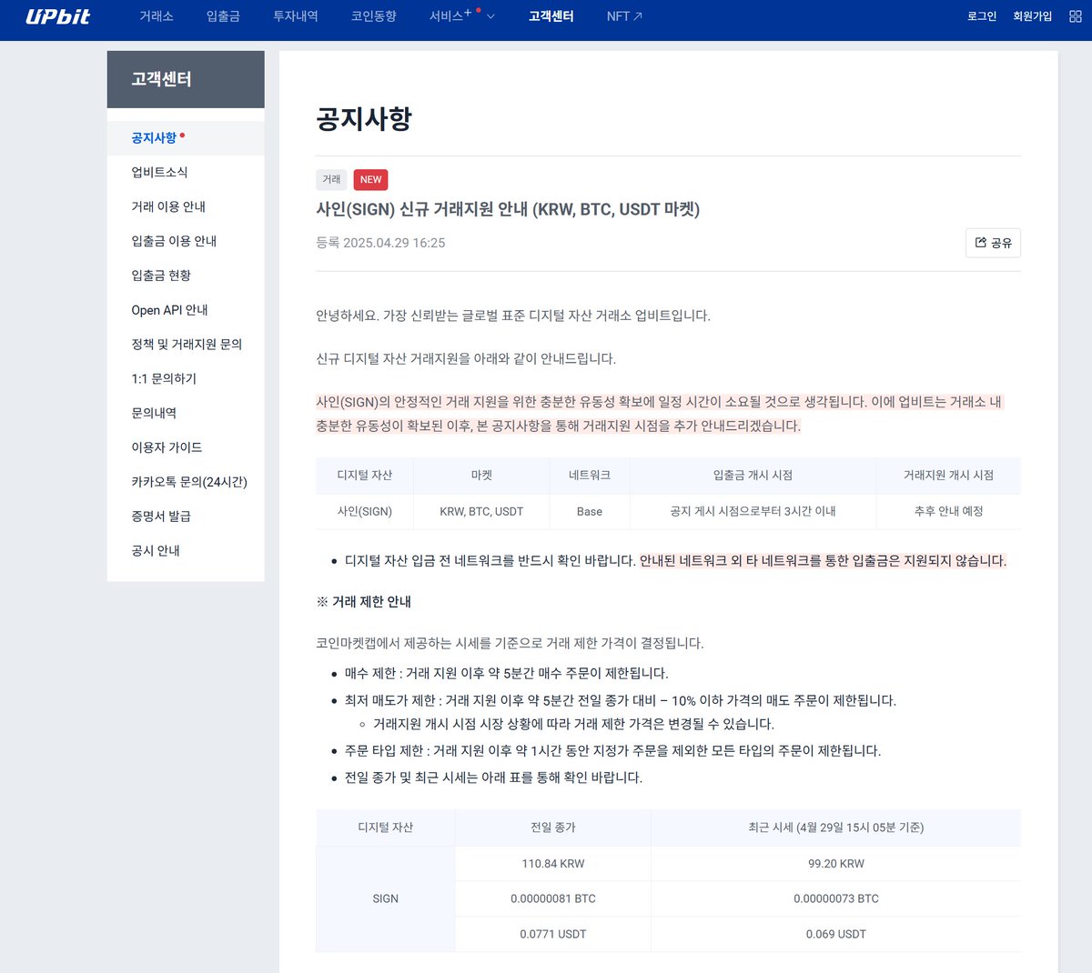Open the NFT external link
Viewport: 1092px width, 973px height.
(624, 16)
